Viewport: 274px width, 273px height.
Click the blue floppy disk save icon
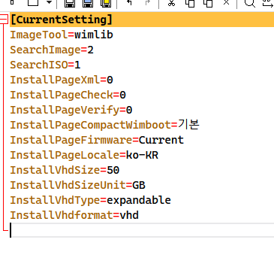pos(88,3)
